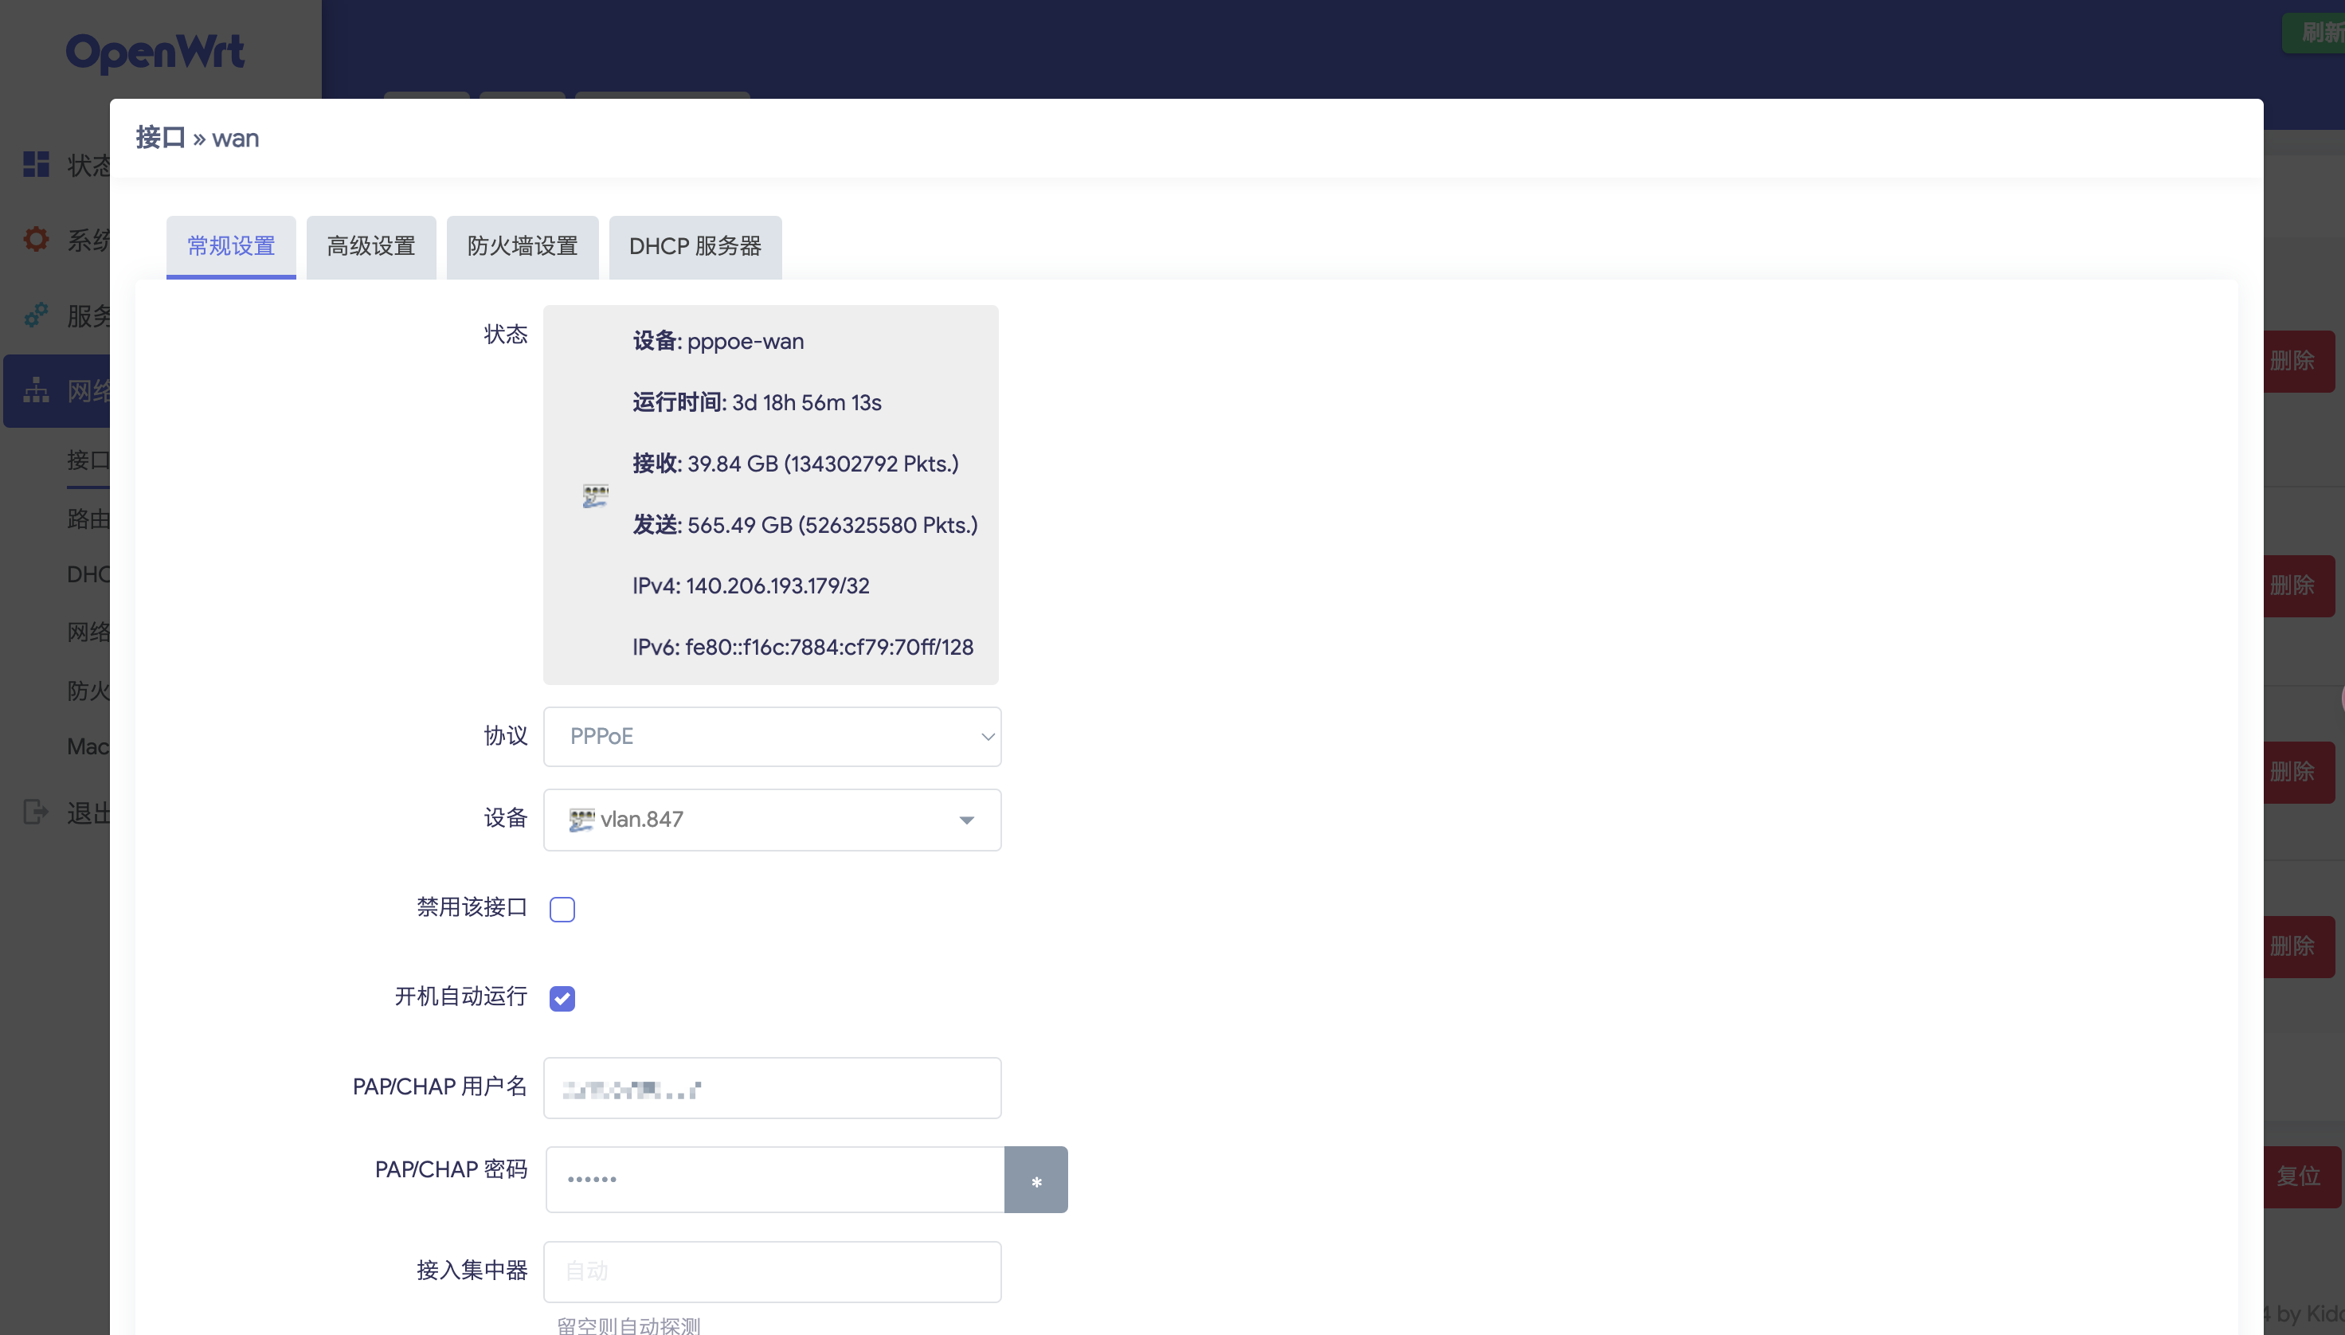Image resolution: width=2345 pixels, height=1335 pixels.
Task: Expand the 设备 vlan.847 dropdown
Action: 772,820
